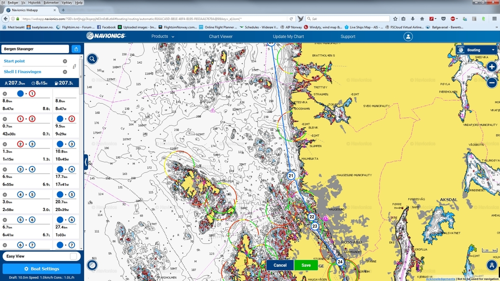Screen dimensions: 500x281
Task: Delete route leg 1 to 2
Action: pyautogui.click(x=5, y=119)
